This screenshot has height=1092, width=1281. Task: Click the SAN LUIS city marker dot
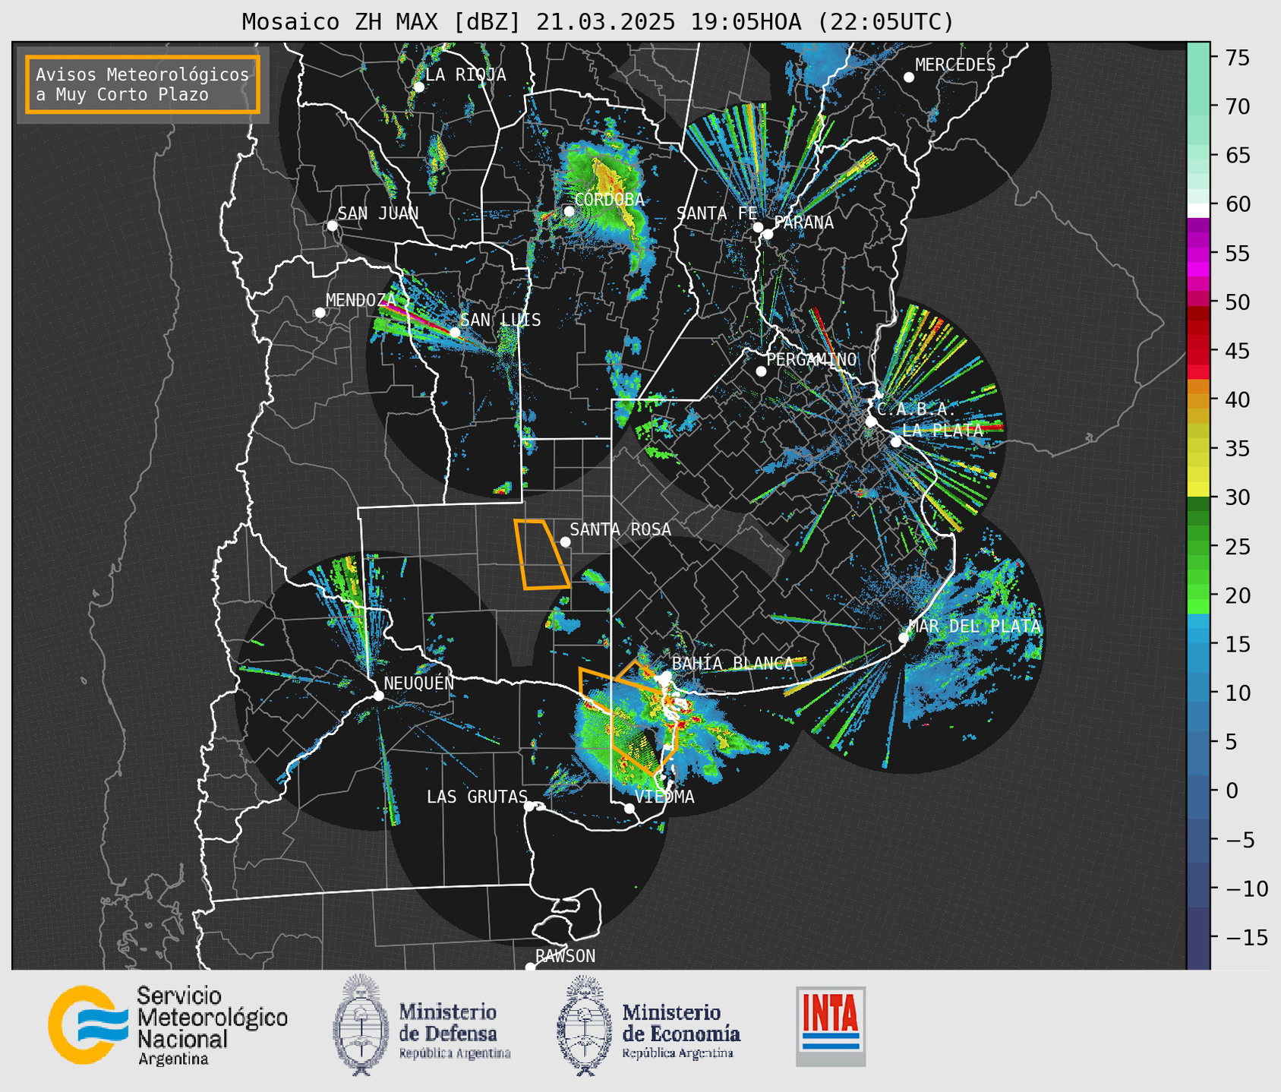(454, 333)
